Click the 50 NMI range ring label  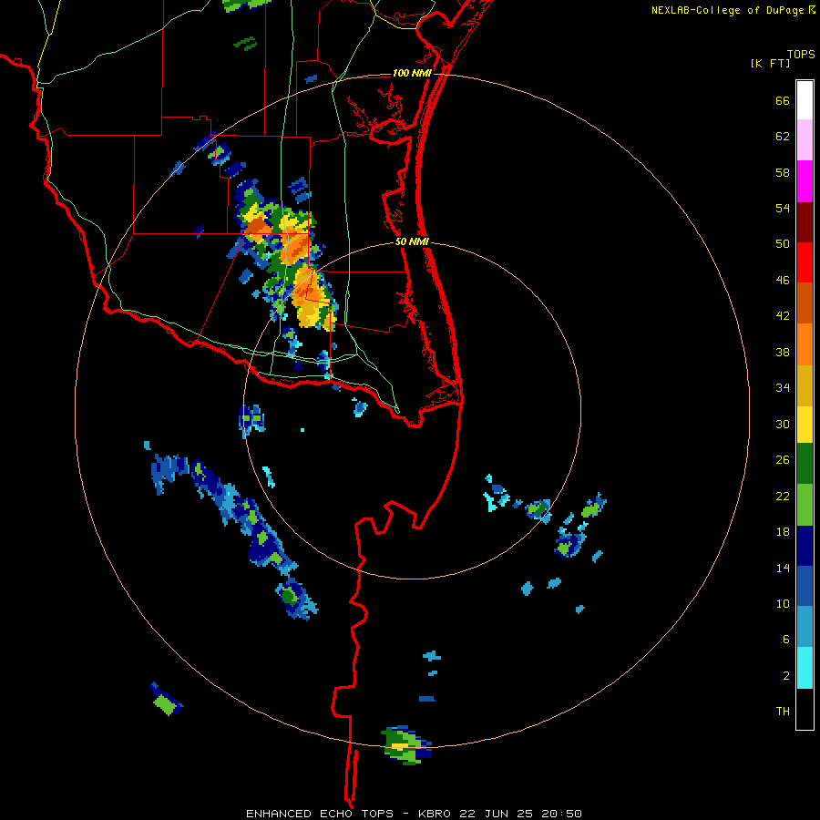[x=412, y=241]
